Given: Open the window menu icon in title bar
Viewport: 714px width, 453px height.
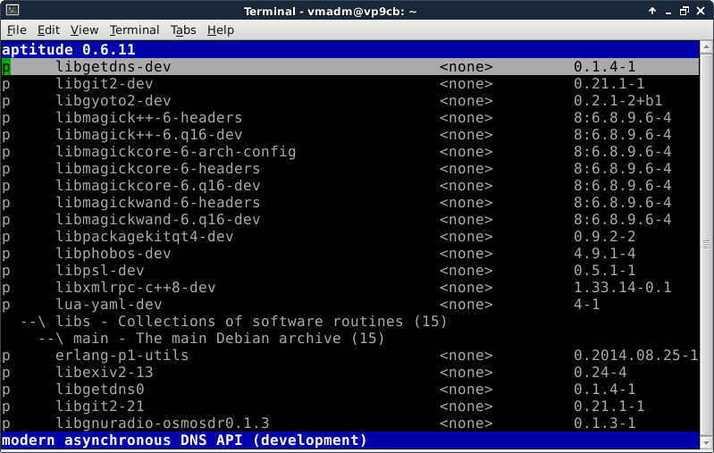Looking at the screenshot, I should 10,10.
